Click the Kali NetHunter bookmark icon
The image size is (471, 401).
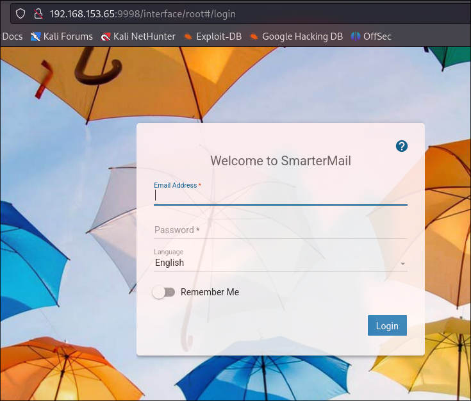click(106, 37)
